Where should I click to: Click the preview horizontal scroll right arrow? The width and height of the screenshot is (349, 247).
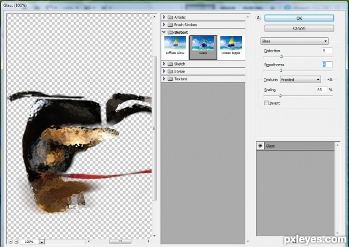[149, 241]
